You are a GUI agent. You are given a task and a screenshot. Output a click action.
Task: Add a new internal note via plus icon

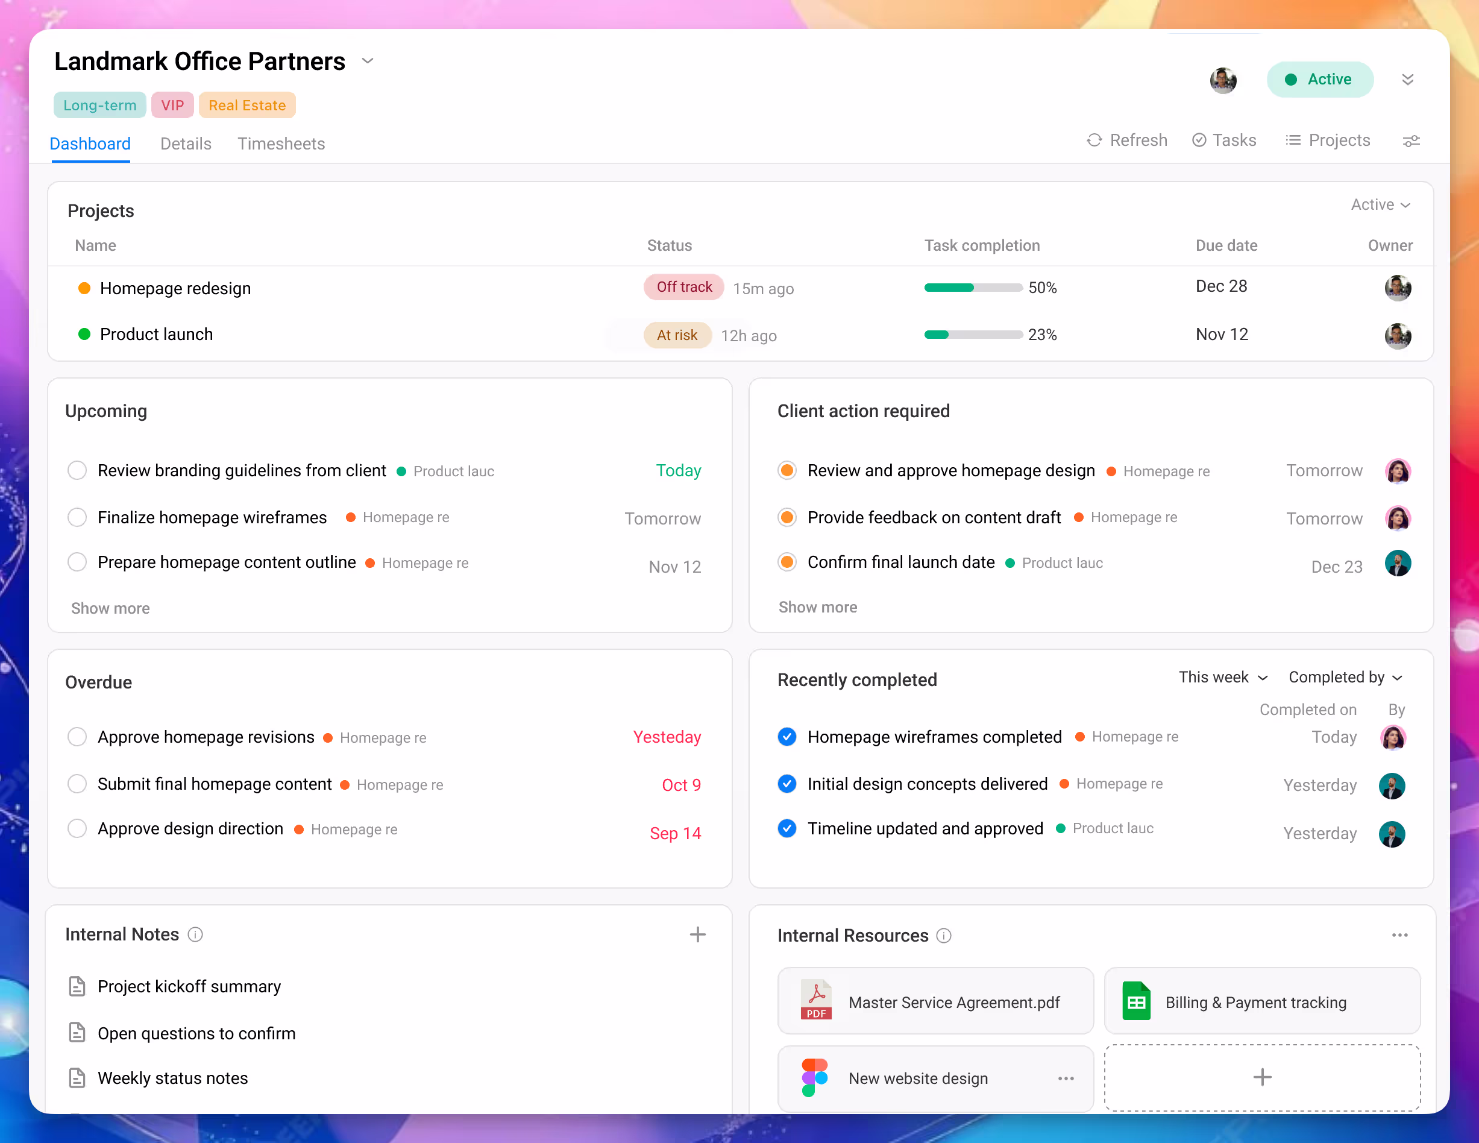(x=697, y=934)
